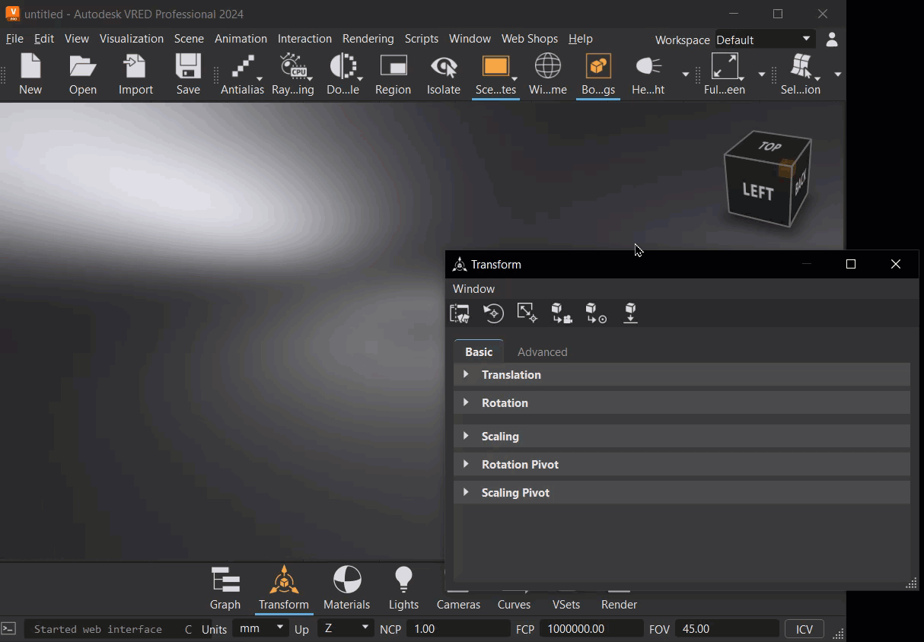Viewport: 924px width, 642px height.
Task: Expand the Scaling section
Action: coord(682,437)
